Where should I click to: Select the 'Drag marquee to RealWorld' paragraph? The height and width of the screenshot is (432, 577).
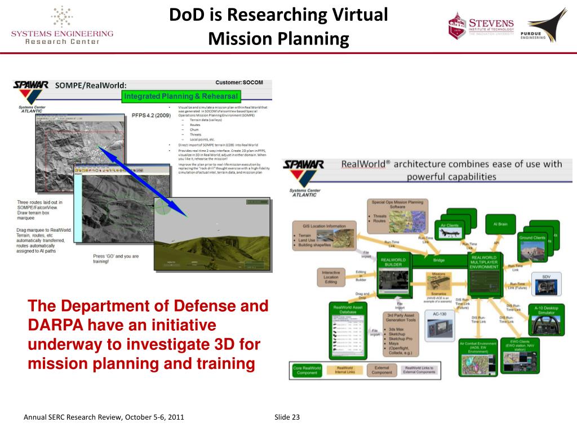tap(44, 241)
